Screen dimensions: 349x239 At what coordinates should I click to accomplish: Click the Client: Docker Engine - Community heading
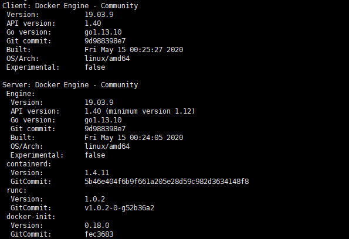(x=70, y=6)
